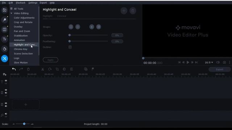This screenshot has width=232, height=130.
Task: Mute the overlay video track
Action: click(6, 93)
